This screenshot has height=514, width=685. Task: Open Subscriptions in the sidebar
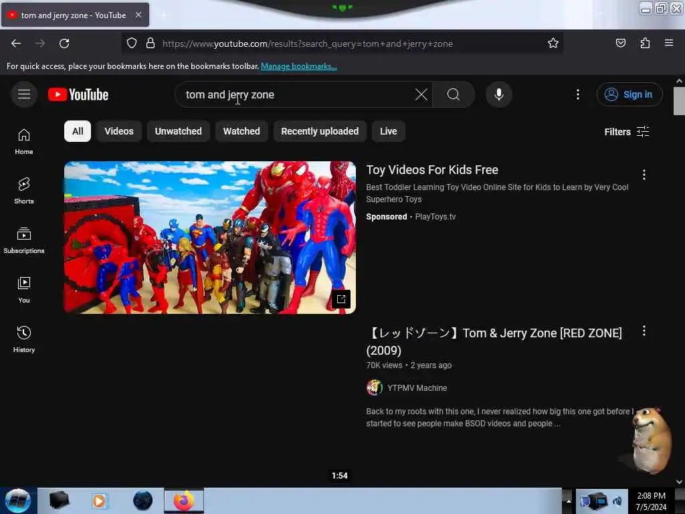(x=24, y=240)
